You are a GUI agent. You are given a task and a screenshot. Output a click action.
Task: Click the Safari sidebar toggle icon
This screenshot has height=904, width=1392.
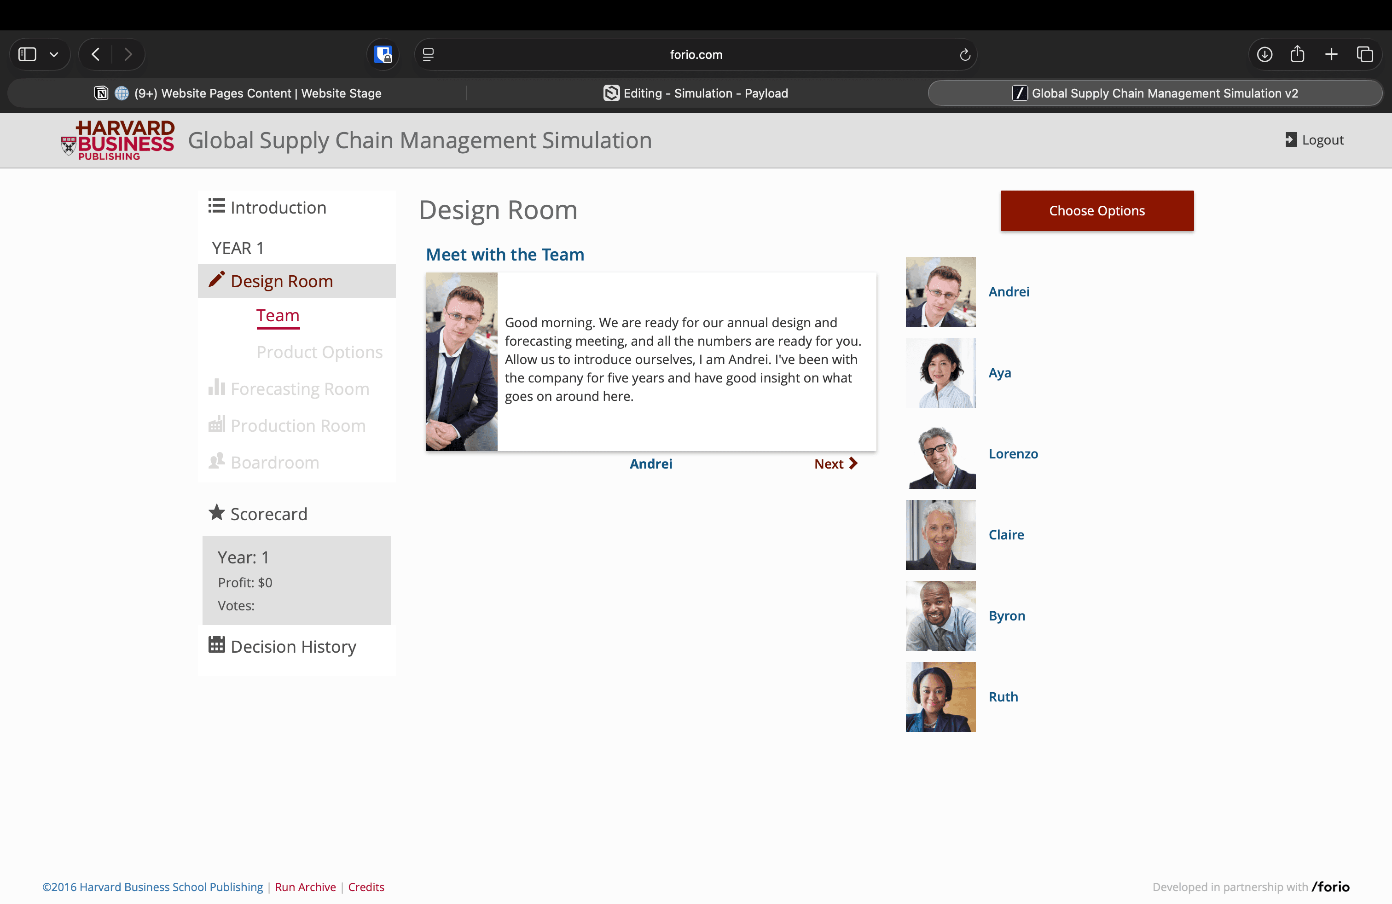tap(28, 54)
